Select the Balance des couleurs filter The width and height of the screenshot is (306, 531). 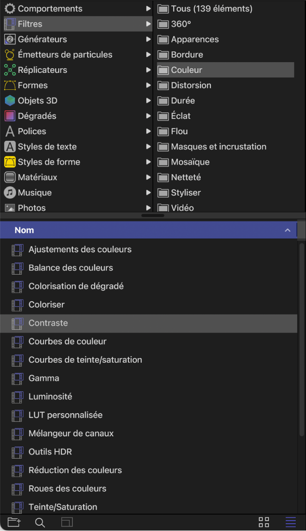(x=71, y=268)
